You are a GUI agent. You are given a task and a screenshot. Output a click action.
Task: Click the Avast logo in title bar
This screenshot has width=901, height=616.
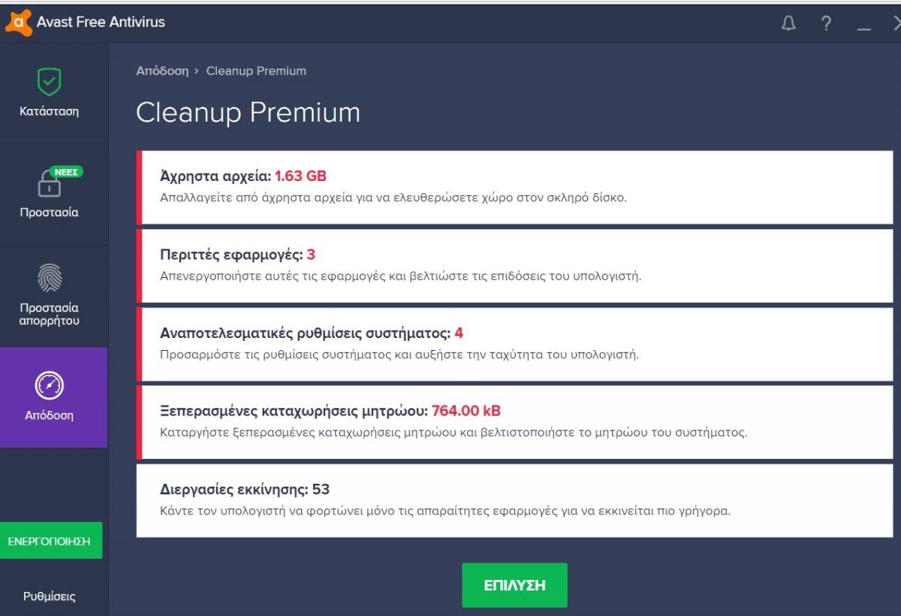tap(18, 21)
